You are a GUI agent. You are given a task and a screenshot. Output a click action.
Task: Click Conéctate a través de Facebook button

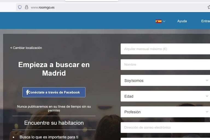tap(54, 92)
